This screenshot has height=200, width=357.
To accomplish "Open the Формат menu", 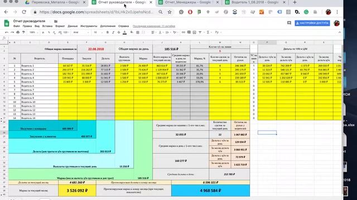I will 60,26.
